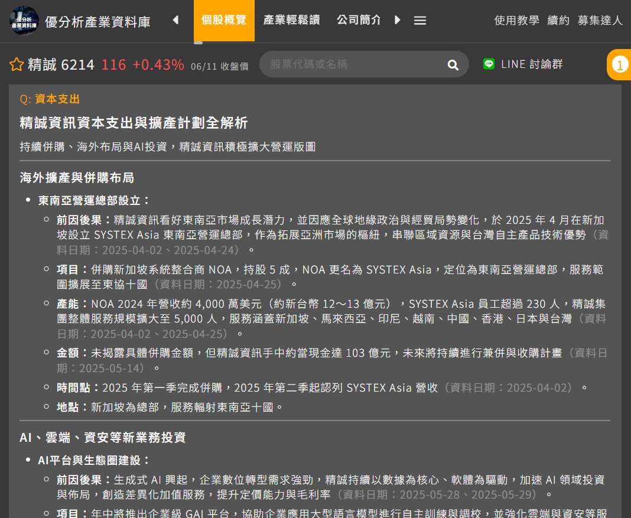
Task: Click the subtitle starting 持續併購、海外布局與AI投資
Action: [x=168, y=147]
